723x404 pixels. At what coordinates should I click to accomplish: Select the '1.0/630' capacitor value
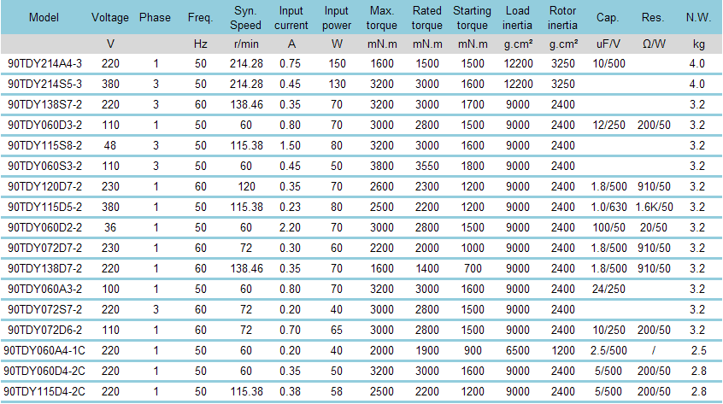608,207
